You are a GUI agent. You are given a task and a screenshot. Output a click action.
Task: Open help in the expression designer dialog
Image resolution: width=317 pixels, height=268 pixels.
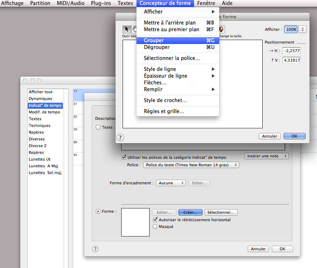(x=95, y=249)
